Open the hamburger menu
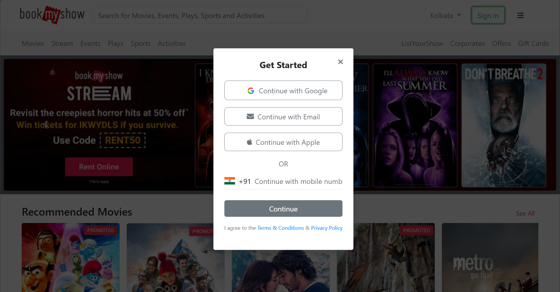The width and height of the screenshot is (560, 292). 520,15
